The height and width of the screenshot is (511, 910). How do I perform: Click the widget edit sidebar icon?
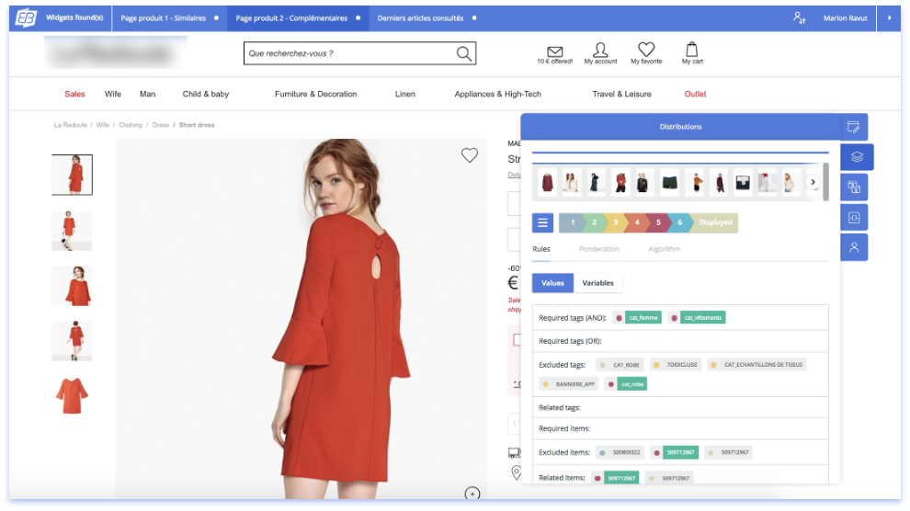click(854, 127)
